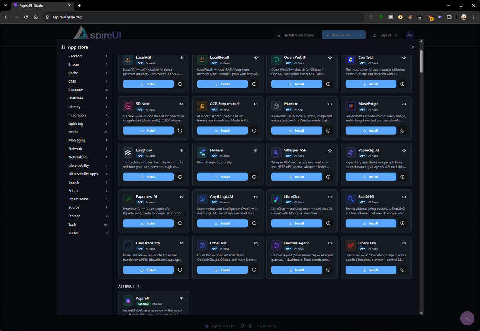Image resolution: width=480 pixels, height=331 pixels.
Task: Click the LibreChat feather icon
Action: (x=276, y=199)
